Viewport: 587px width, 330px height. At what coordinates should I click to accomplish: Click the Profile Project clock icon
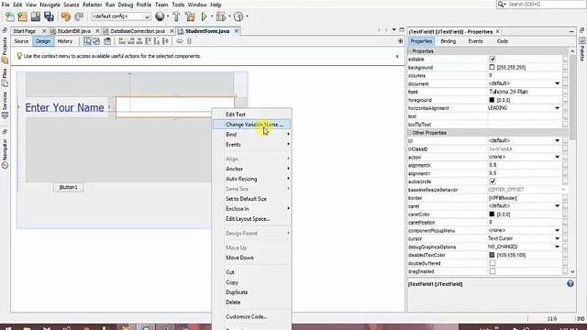tap(238, 16)
